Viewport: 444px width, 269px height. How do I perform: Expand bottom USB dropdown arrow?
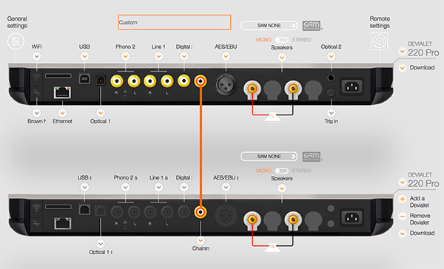click(x=84, y=187)
